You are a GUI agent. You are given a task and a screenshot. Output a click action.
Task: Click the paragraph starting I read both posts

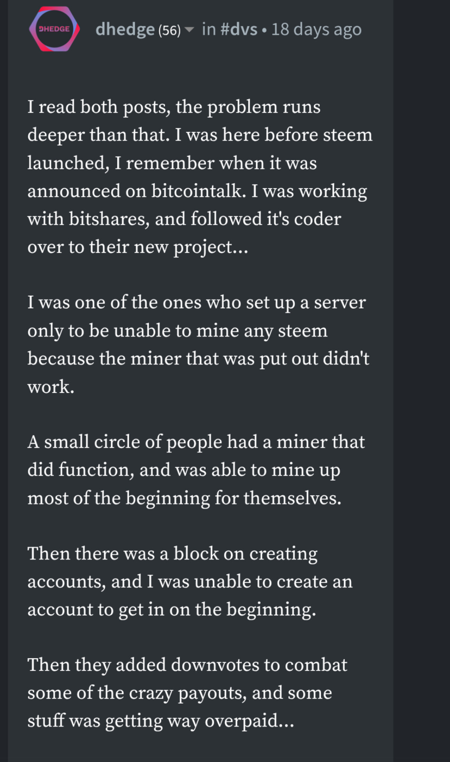click(x=200, y=176)
